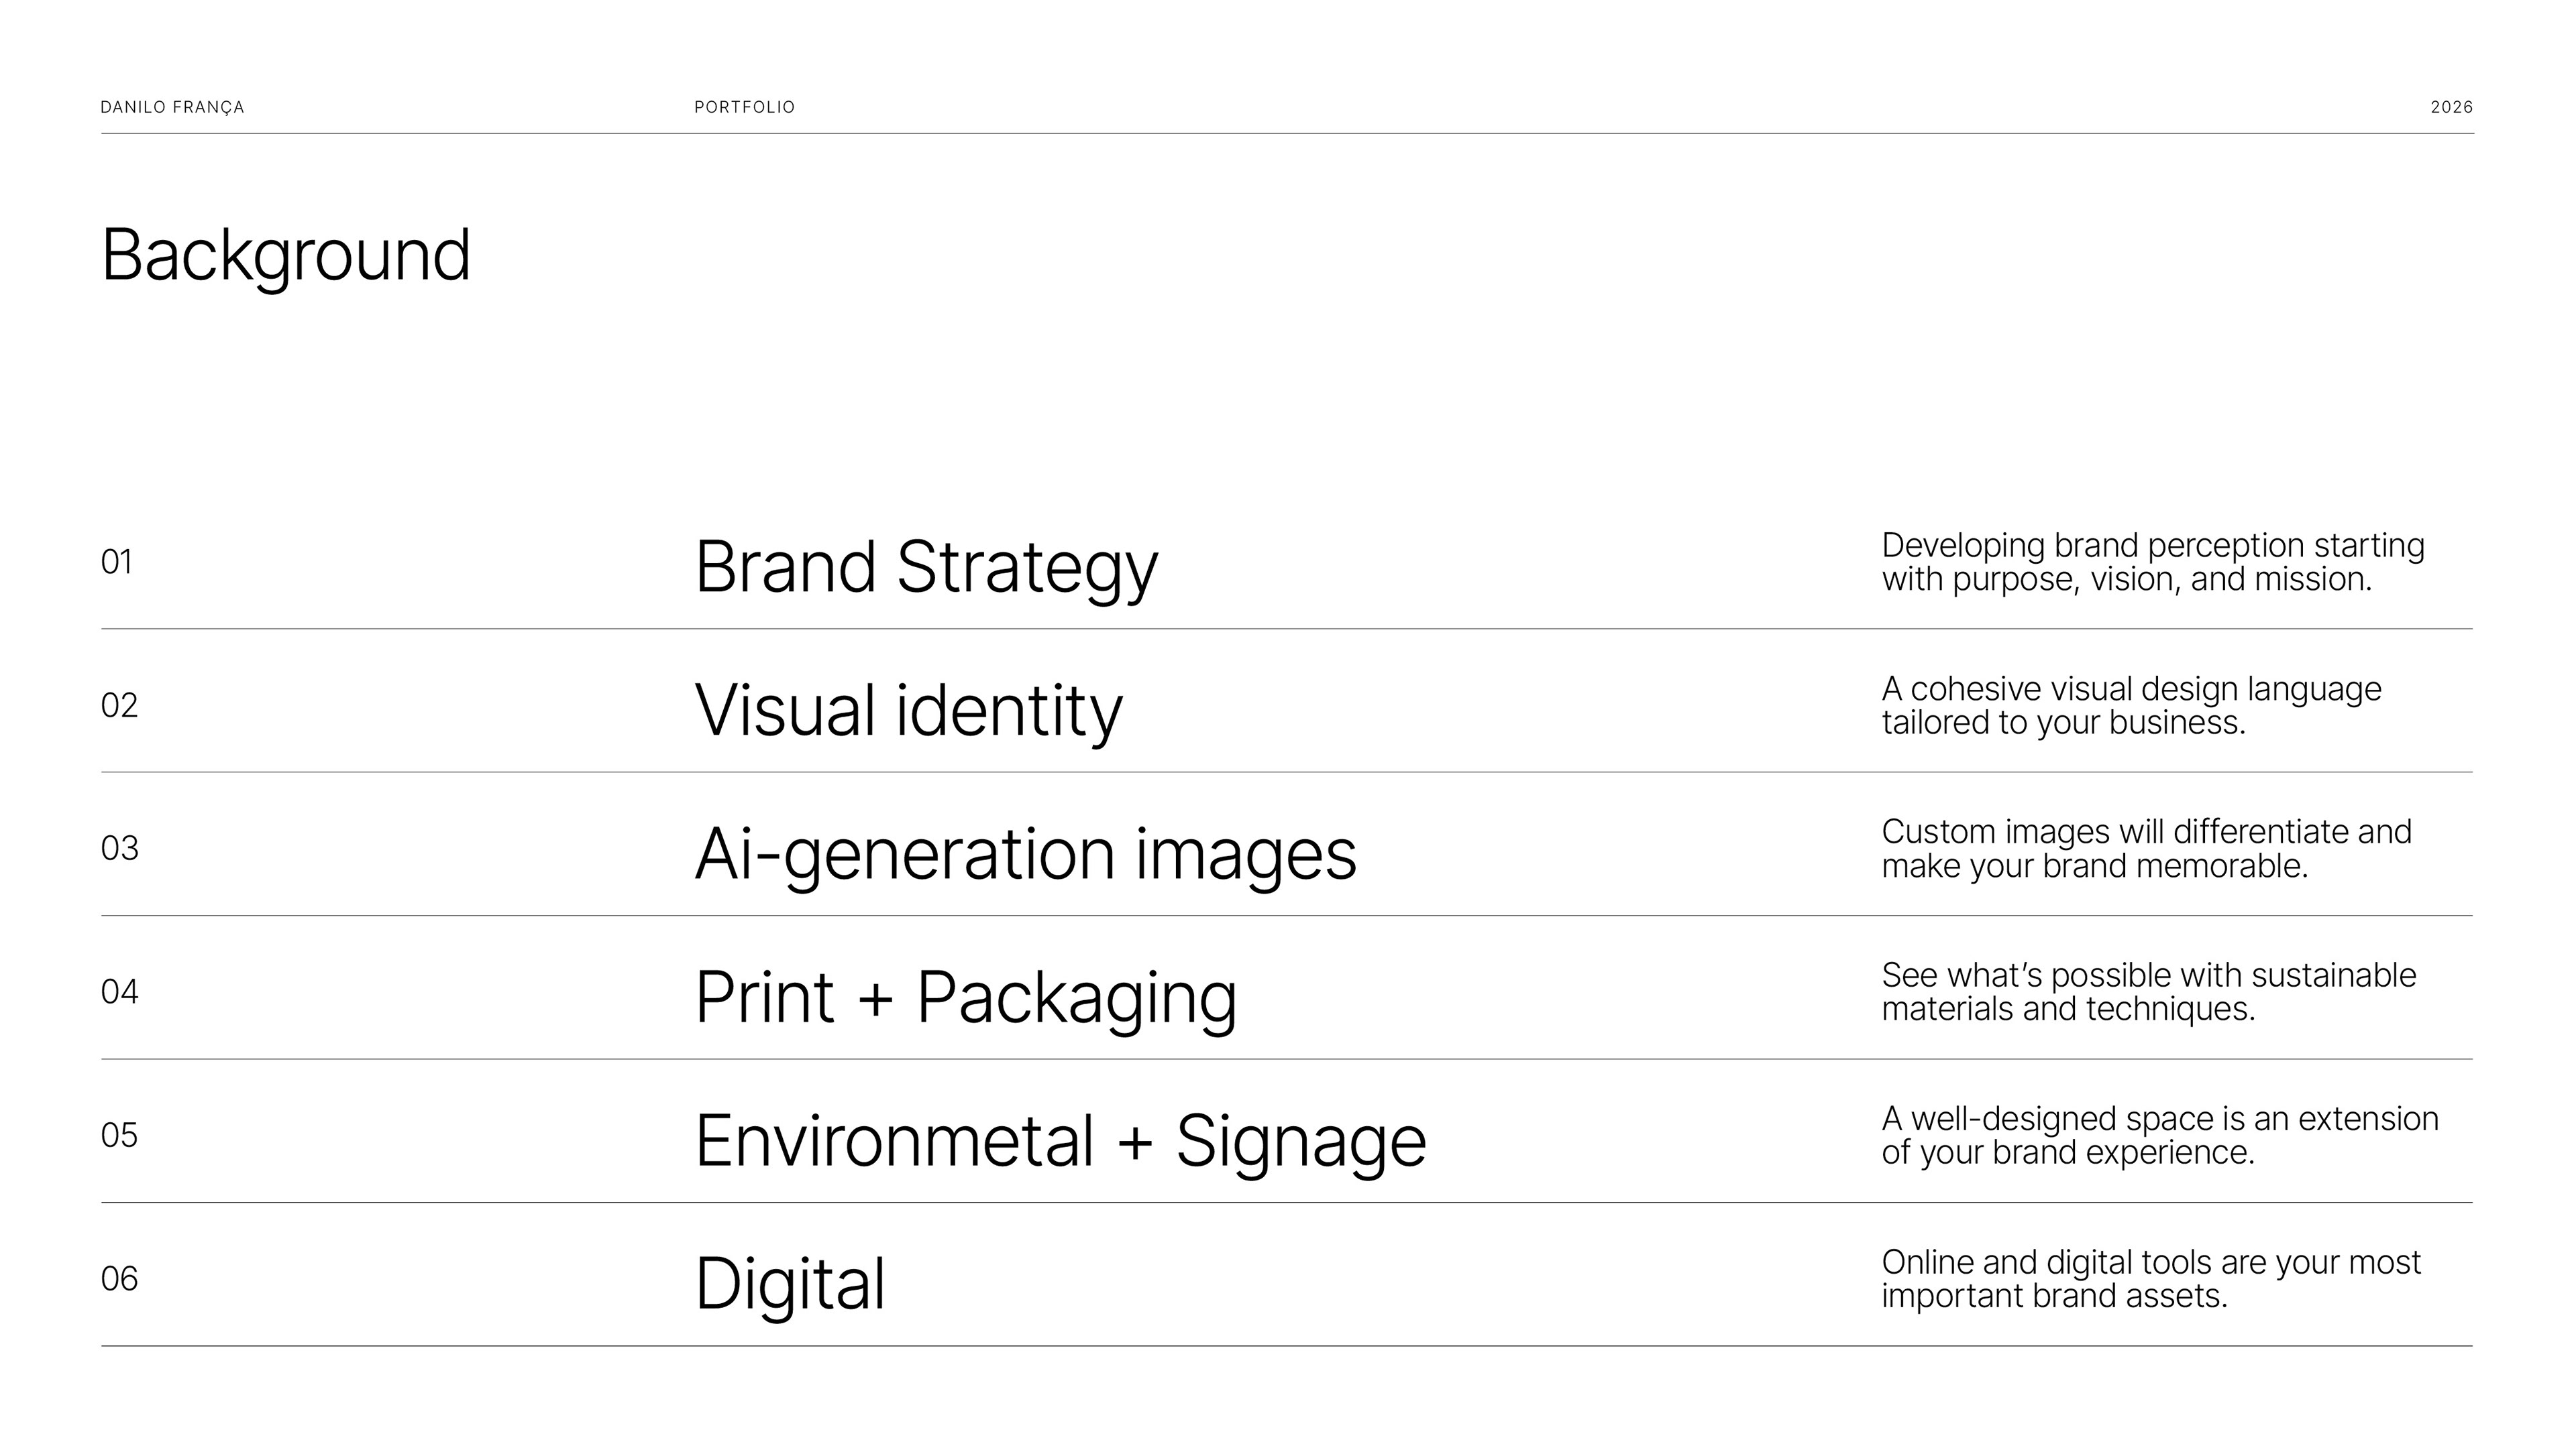
Task: Click row number 04
Action: pos(120,992)
